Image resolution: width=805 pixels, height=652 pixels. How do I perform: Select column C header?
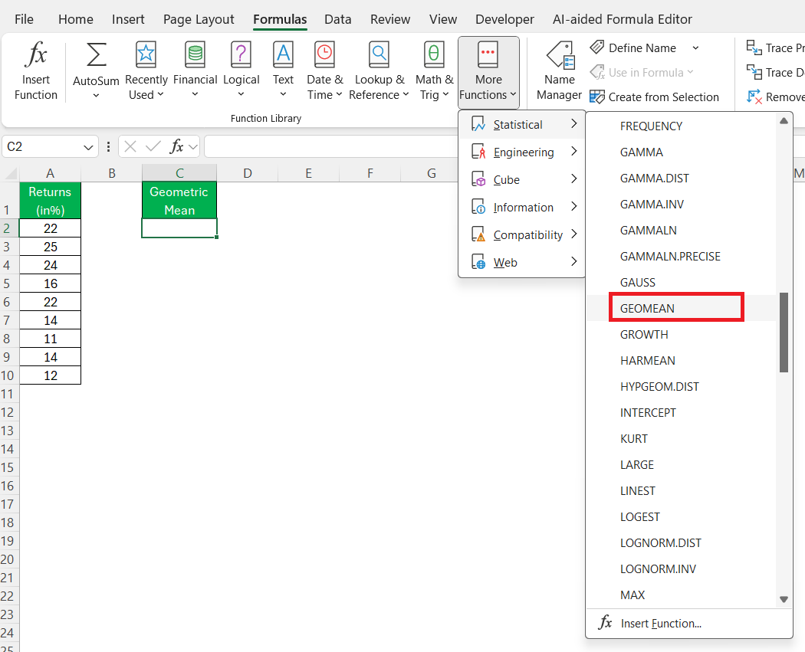[x=179, y=173]
